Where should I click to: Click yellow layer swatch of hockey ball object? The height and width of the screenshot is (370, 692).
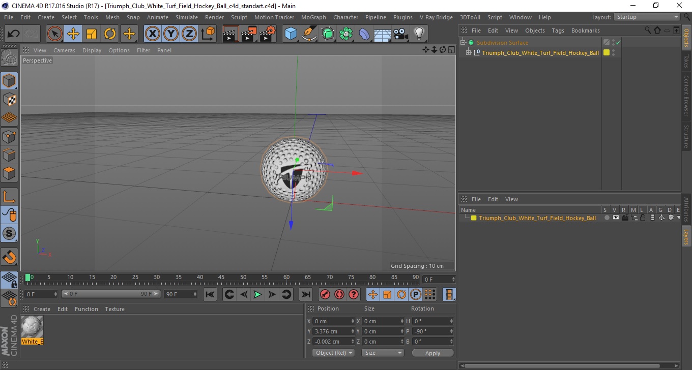pyautogui.click(x=607, y=52)
